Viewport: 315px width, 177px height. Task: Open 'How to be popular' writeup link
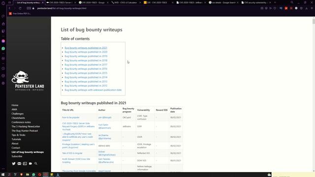71,118
